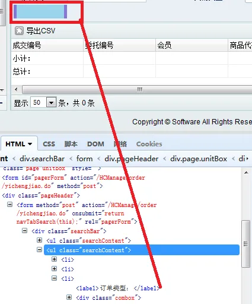Switch to the Cookies tab
The width and height of the screenshot is (252, 304).
[x=149, y=144]
